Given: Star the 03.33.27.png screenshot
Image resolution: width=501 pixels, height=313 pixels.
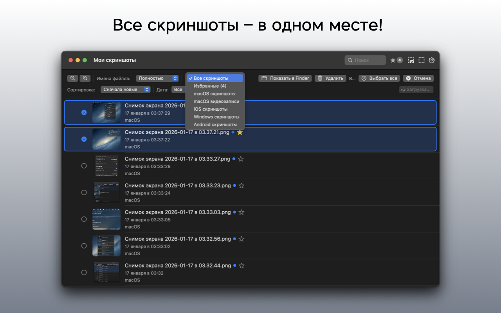Looking at the screenshot, I should coord(241,159).
